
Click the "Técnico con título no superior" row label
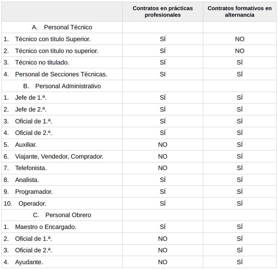pos(57,51)
